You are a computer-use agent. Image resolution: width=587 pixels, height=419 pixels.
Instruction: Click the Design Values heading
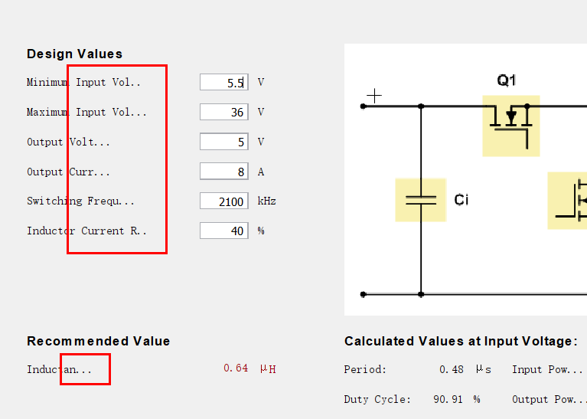click(x=74, y=54)
